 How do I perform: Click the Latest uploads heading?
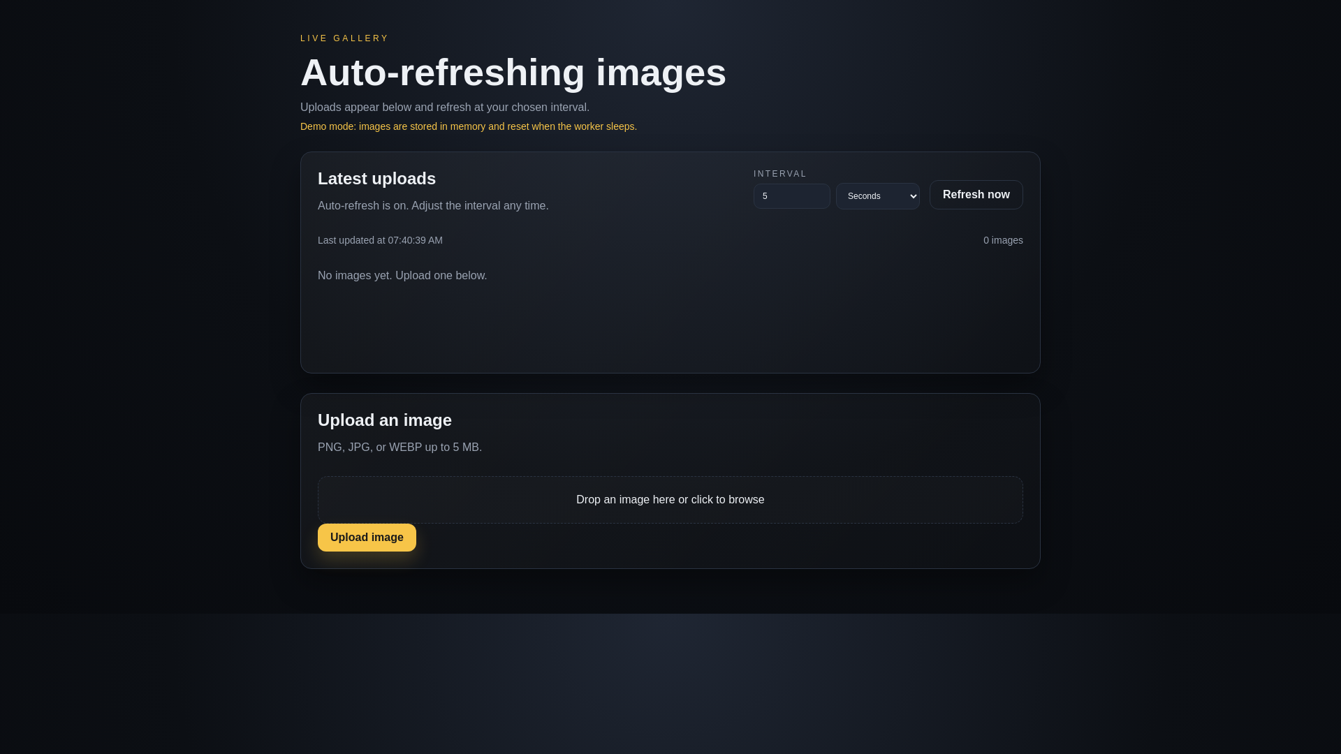point(376,179)
